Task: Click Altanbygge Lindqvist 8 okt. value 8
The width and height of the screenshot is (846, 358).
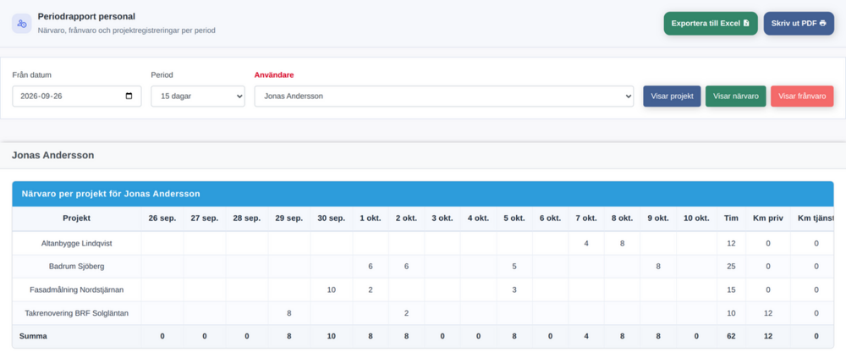Action: tap(622, 244)
